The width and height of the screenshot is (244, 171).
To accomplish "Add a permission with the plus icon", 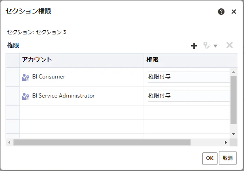I will [x=194, y=46].
